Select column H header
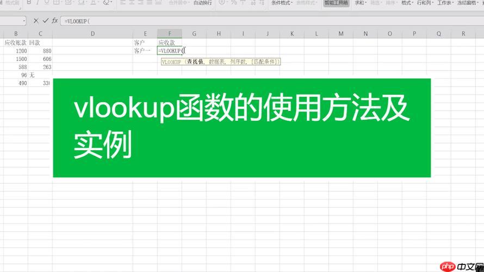Image resolution: width=484 pixels, height=272 pixels. coord(219,34)
